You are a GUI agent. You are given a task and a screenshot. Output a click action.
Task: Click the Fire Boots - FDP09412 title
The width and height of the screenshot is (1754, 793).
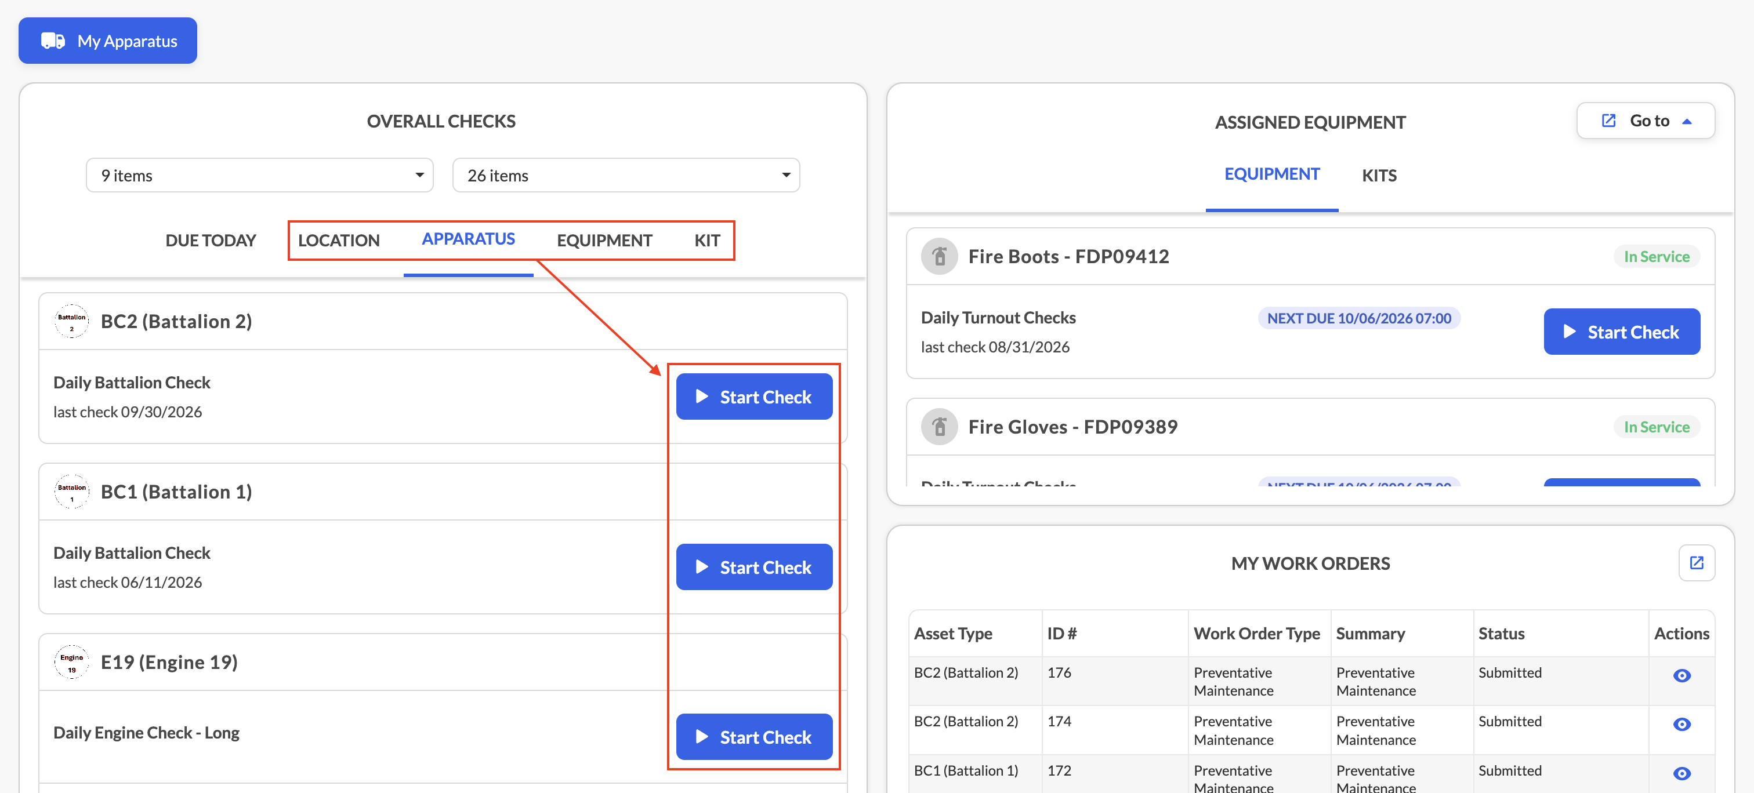click(x=1068, y=257)
